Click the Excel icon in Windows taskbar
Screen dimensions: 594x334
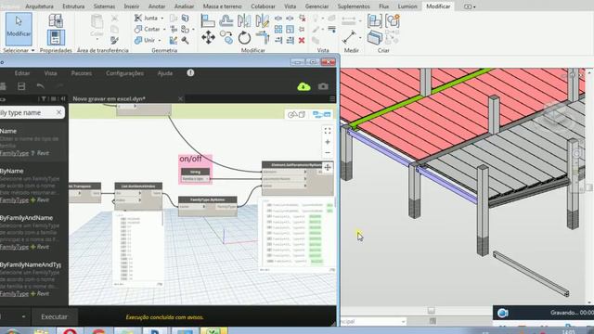pos(213,330)
